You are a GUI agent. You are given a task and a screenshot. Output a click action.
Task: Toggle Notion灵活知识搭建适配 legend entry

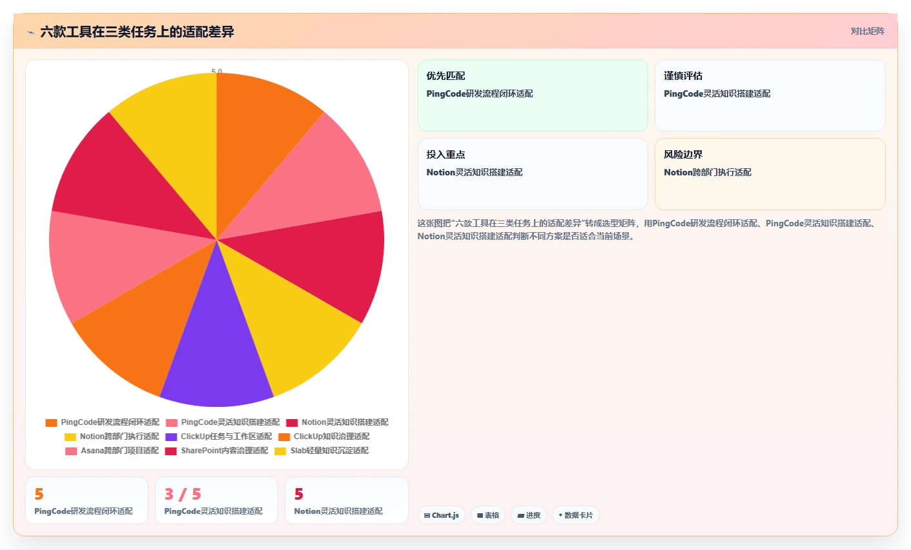point(337,422)
